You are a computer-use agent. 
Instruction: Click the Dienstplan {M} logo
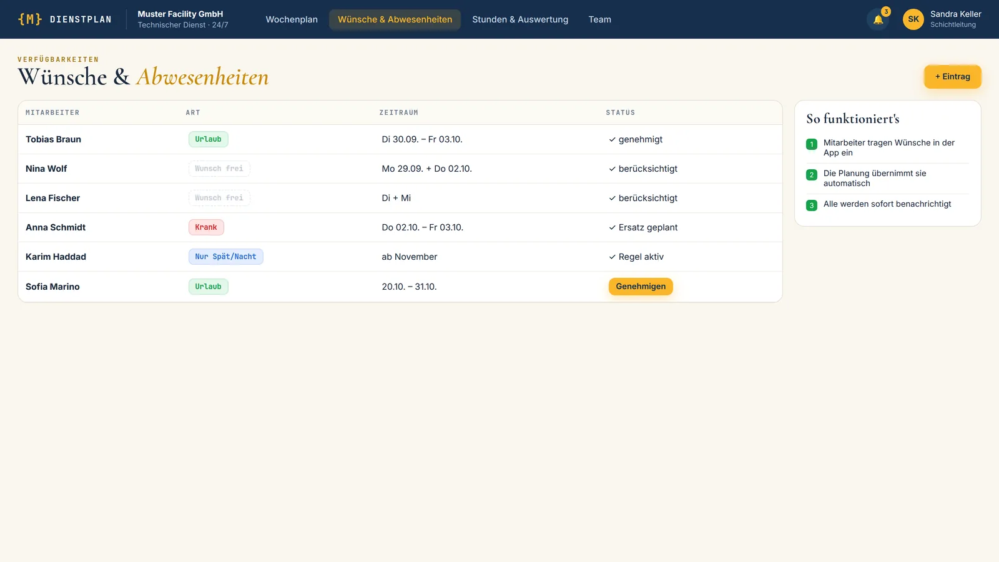(x=65, y=19)
